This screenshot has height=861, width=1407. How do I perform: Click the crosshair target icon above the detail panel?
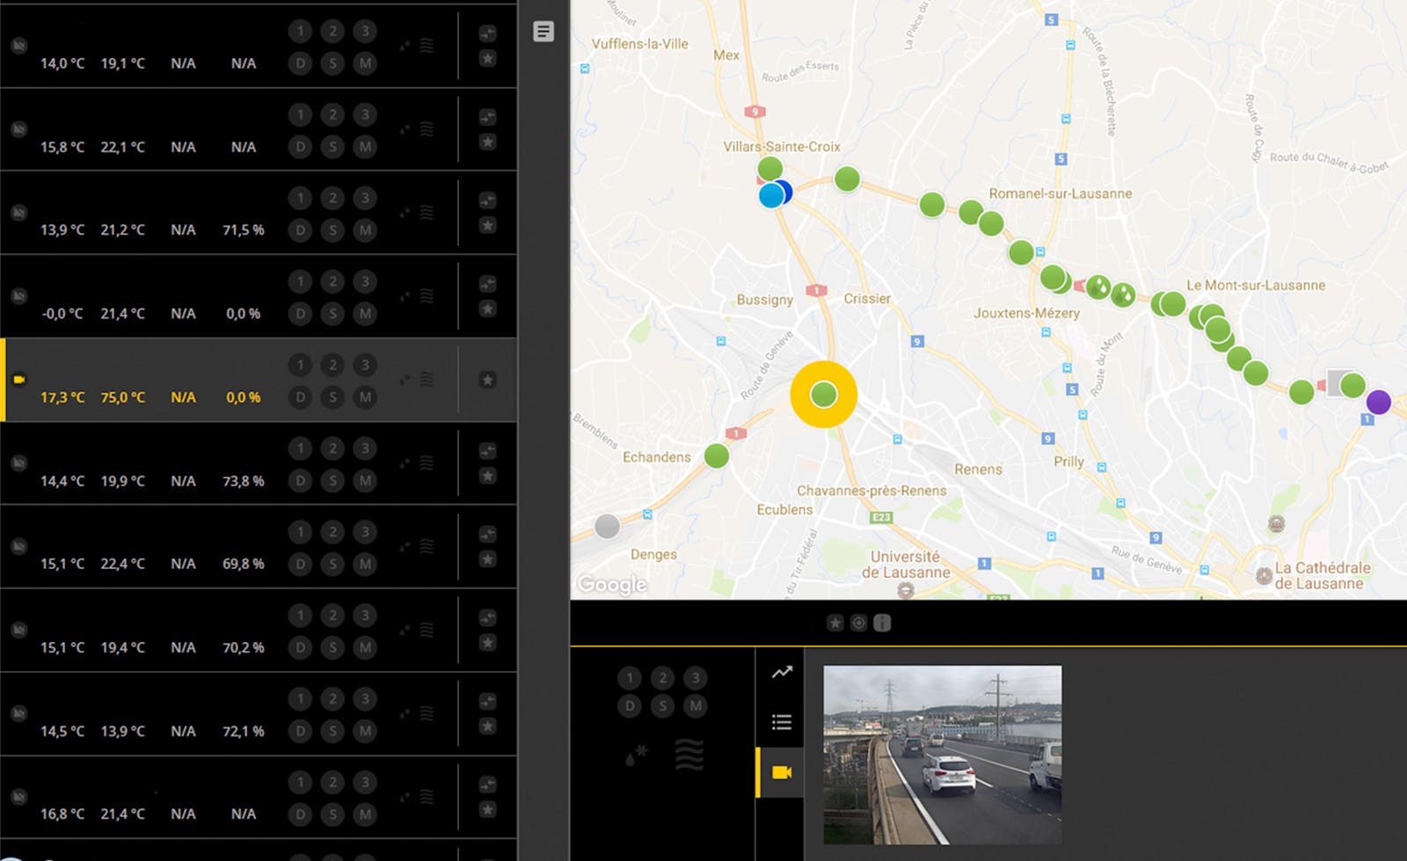click(x=858, y=622)
